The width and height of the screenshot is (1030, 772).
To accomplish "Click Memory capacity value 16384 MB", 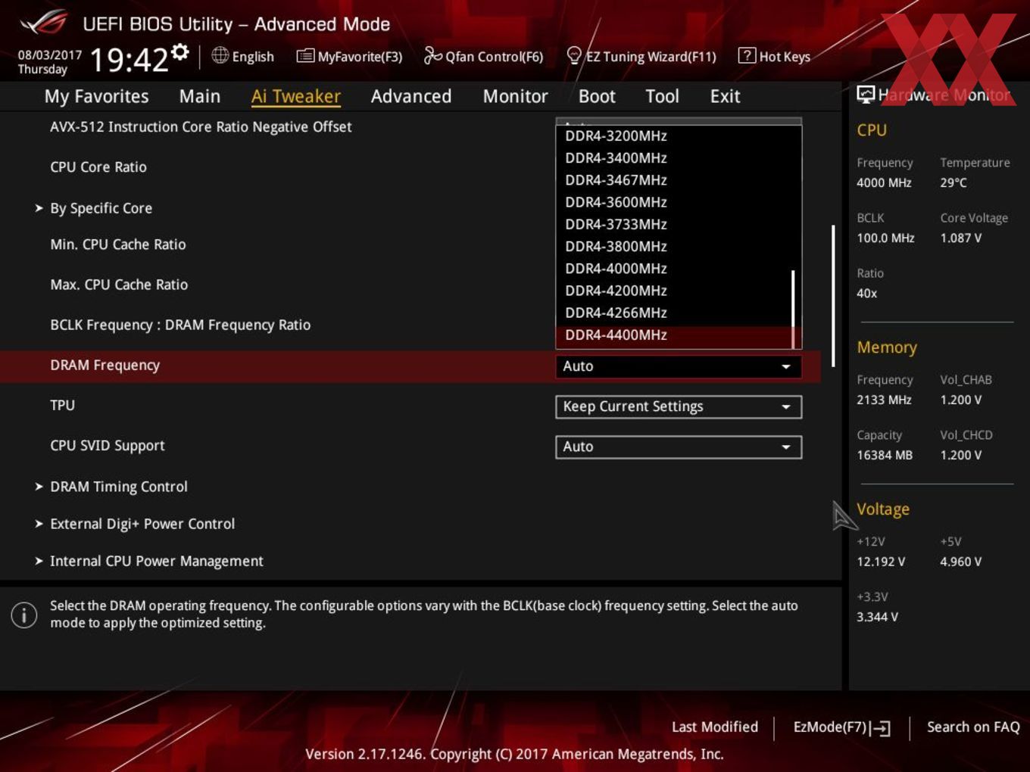I will [x=885, y=455].
